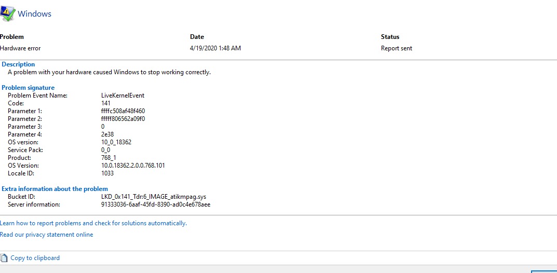Click the 'Parameter 1:' label
Image resolution: width=557 pixels, height=273 pixels.
tap(25, 111)
